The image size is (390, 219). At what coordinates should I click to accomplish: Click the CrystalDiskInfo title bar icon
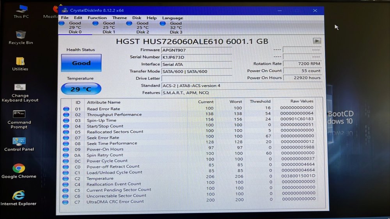65,10
